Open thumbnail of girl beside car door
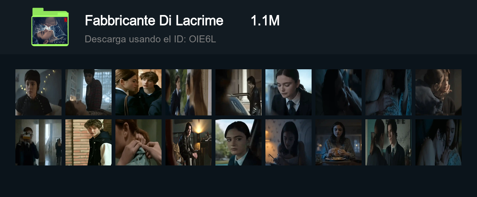 coord(239,92)
